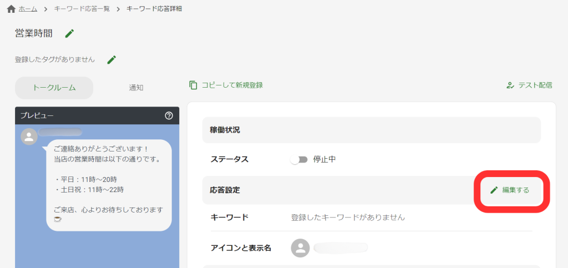Click 登録したキーワードがありません text

(x=348, y=218)
